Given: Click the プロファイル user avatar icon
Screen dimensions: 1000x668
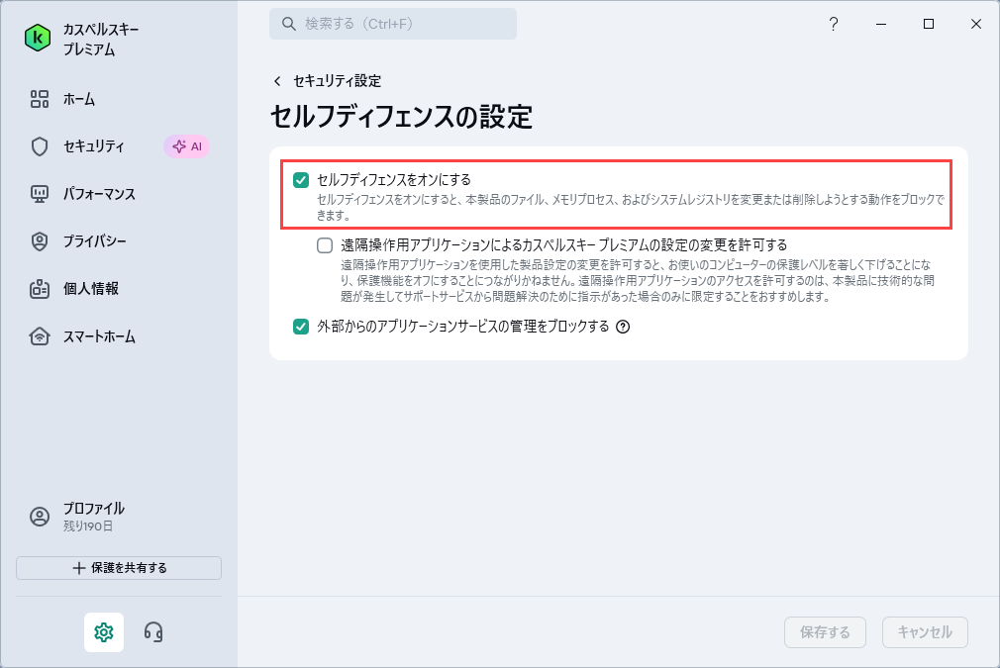Looking at the screenshot, I should coord(40,517).
